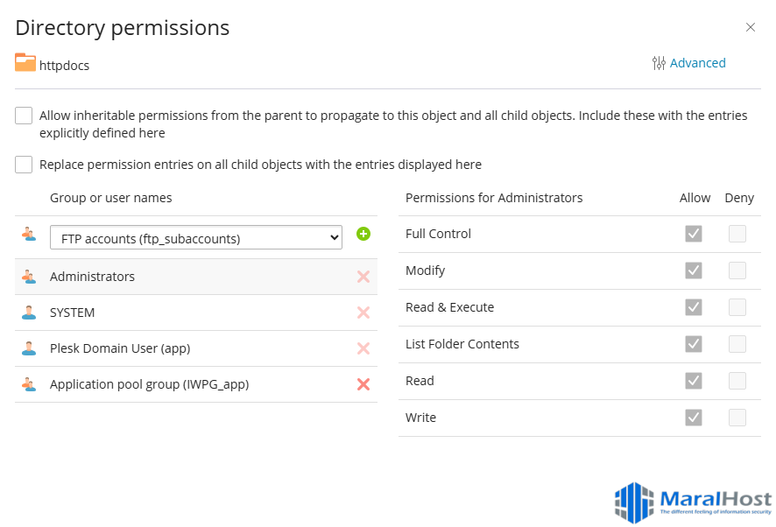Toggle Allow checkbox for Full Control
776x527 pixels.
(694, 234)
